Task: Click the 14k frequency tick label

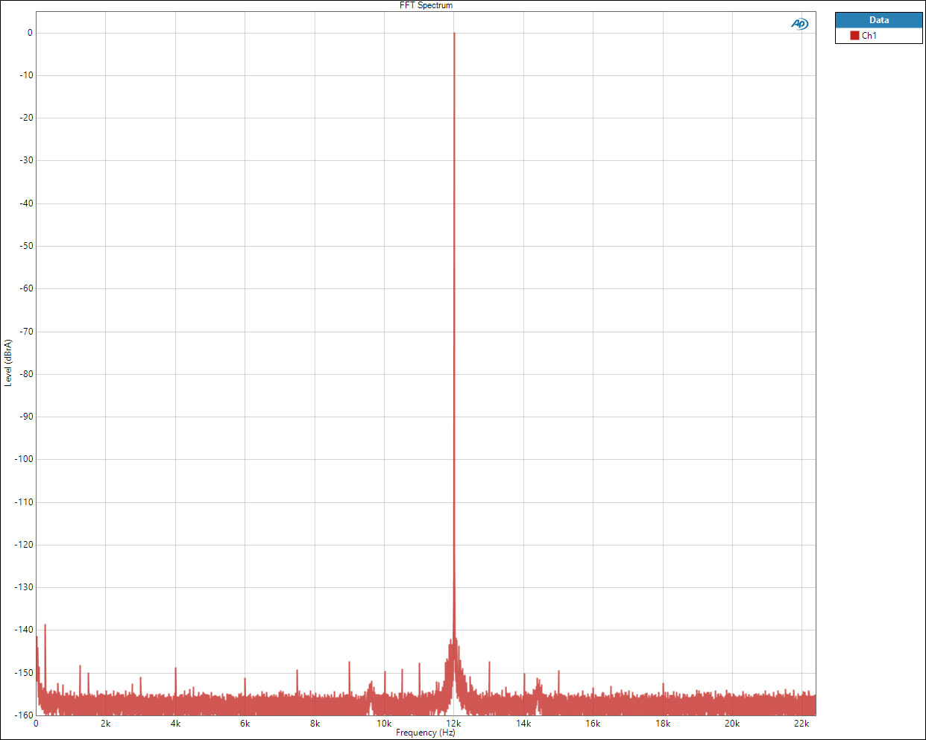Action: coord(523,724)
